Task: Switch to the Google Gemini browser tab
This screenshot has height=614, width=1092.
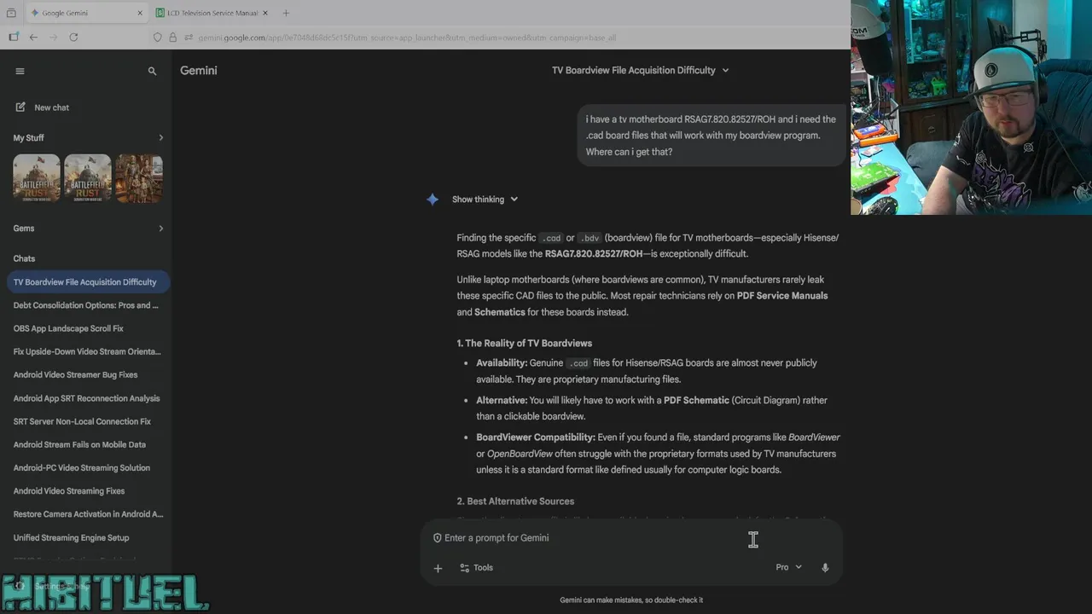Action: (87, 13)
